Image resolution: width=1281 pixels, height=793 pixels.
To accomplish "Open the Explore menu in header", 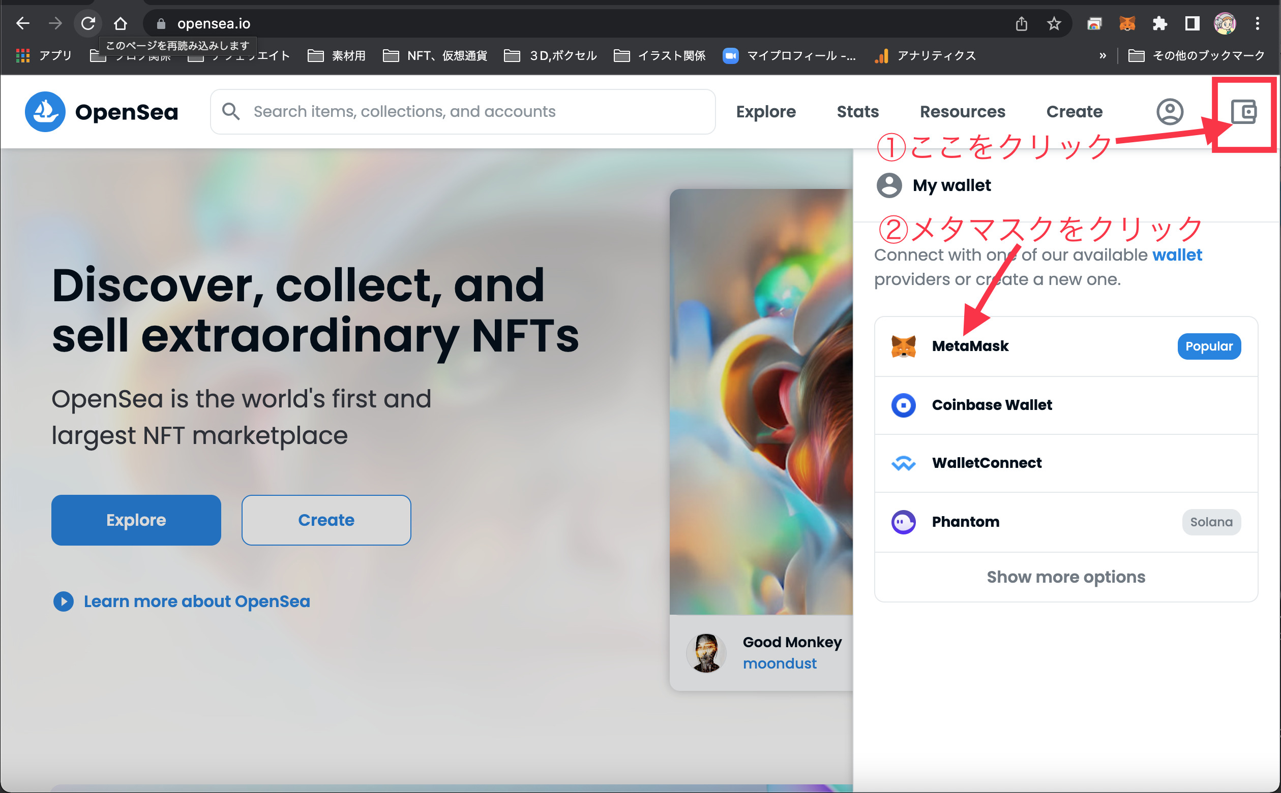I will [765, 111].
